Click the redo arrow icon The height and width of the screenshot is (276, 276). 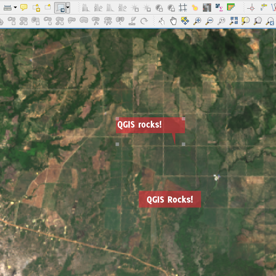[x=144, y=21]
